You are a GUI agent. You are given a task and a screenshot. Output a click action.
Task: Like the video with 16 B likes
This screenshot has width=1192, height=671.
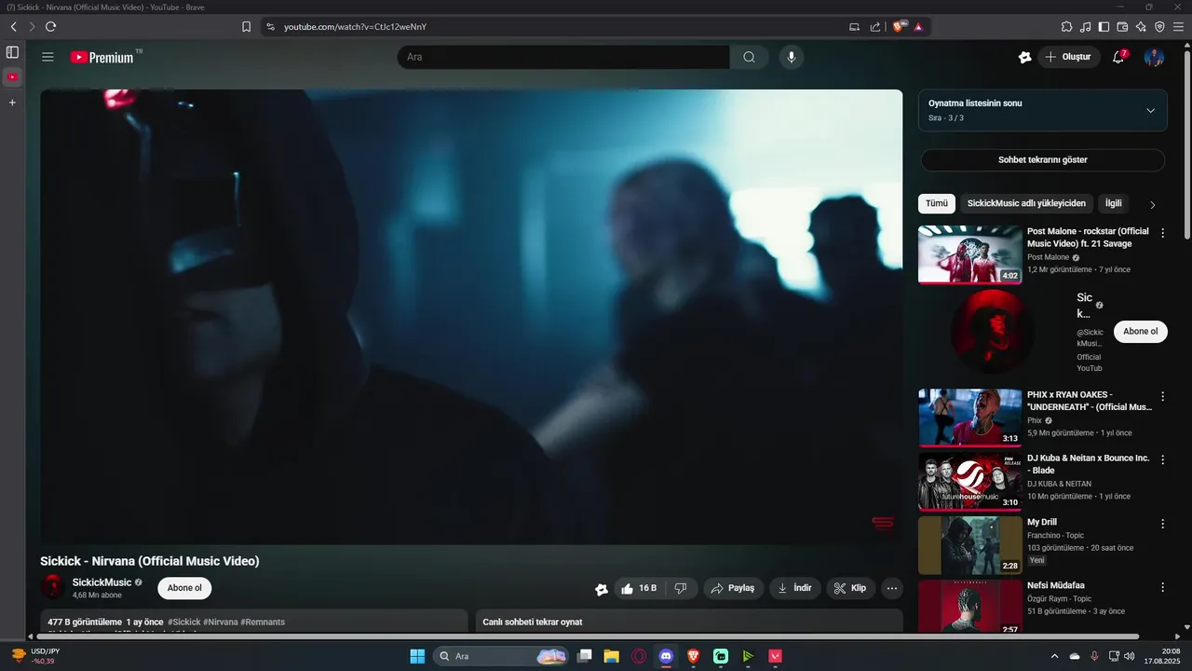tap(639, 588)
